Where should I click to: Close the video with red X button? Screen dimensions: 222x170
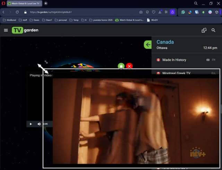[x=129, y=66]
